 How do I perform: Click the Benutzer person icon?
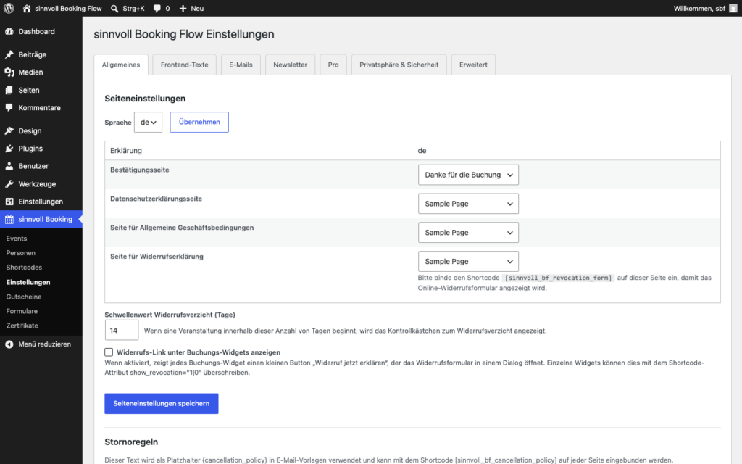(9, 166)
